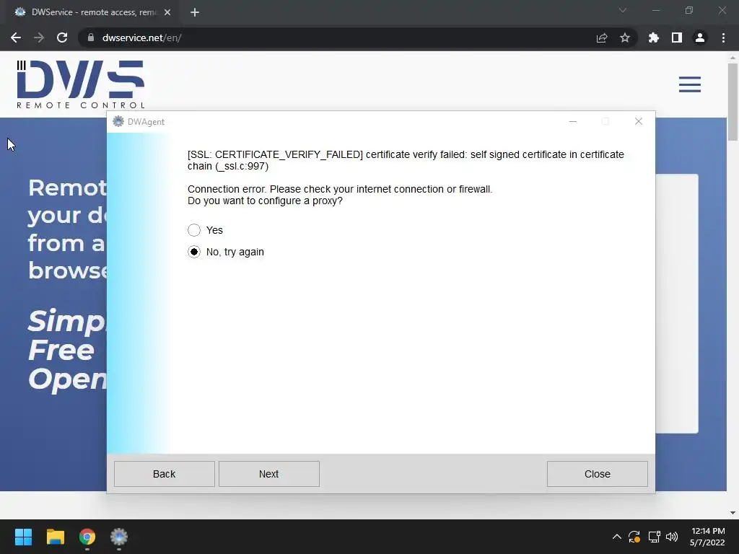Select the No, try again radio option

[x=193, y=252]
